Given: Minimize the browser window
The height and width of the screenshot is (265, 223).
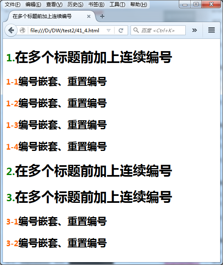Looking at the screenshot, I should 185,4.
